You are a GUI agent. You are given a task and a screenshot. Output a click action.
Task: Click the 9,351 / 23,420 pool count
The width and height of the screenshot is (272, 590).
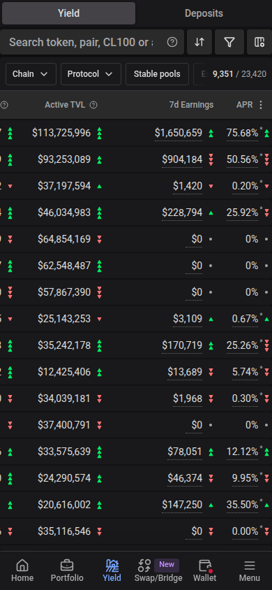[x=239, y=74]
